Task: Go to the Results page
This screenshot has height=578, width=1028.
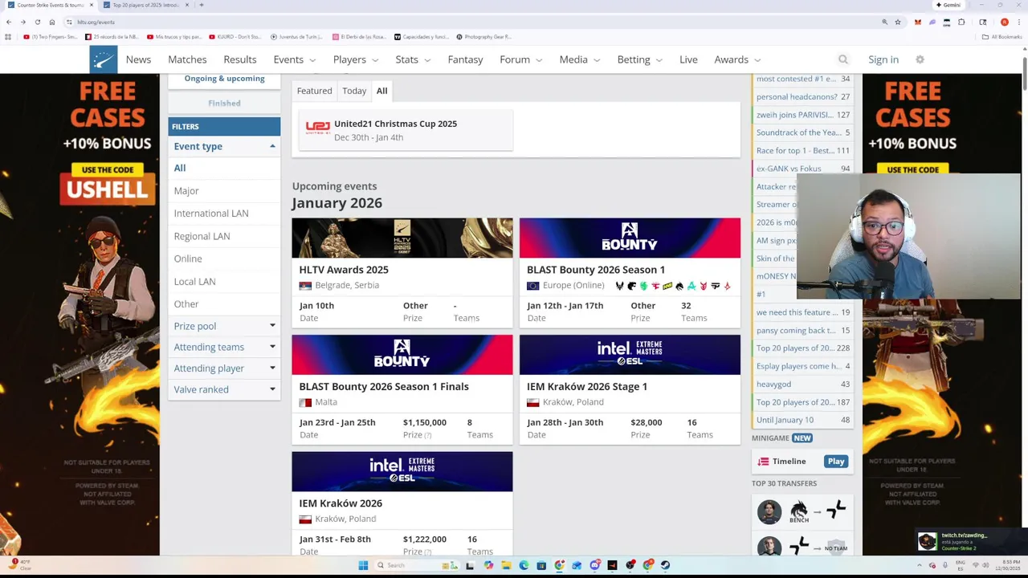Action: (x=240, y=59)
